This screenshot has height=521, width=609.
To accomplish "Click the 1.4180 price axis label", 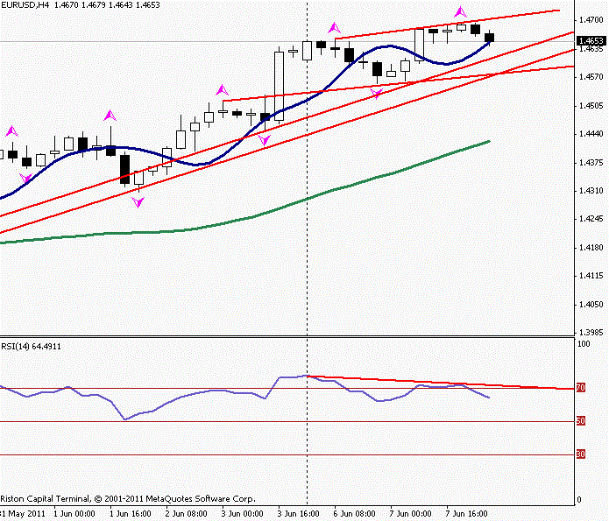I will [x=591, y=247].
